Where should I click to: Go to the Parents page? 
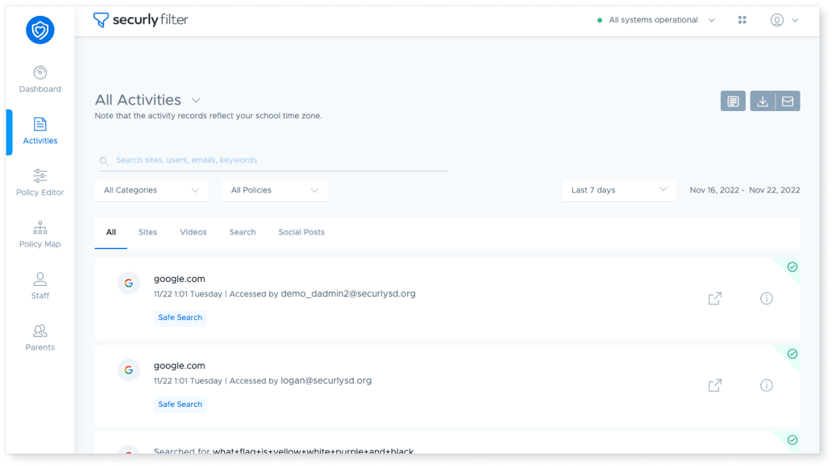[40, 338]
